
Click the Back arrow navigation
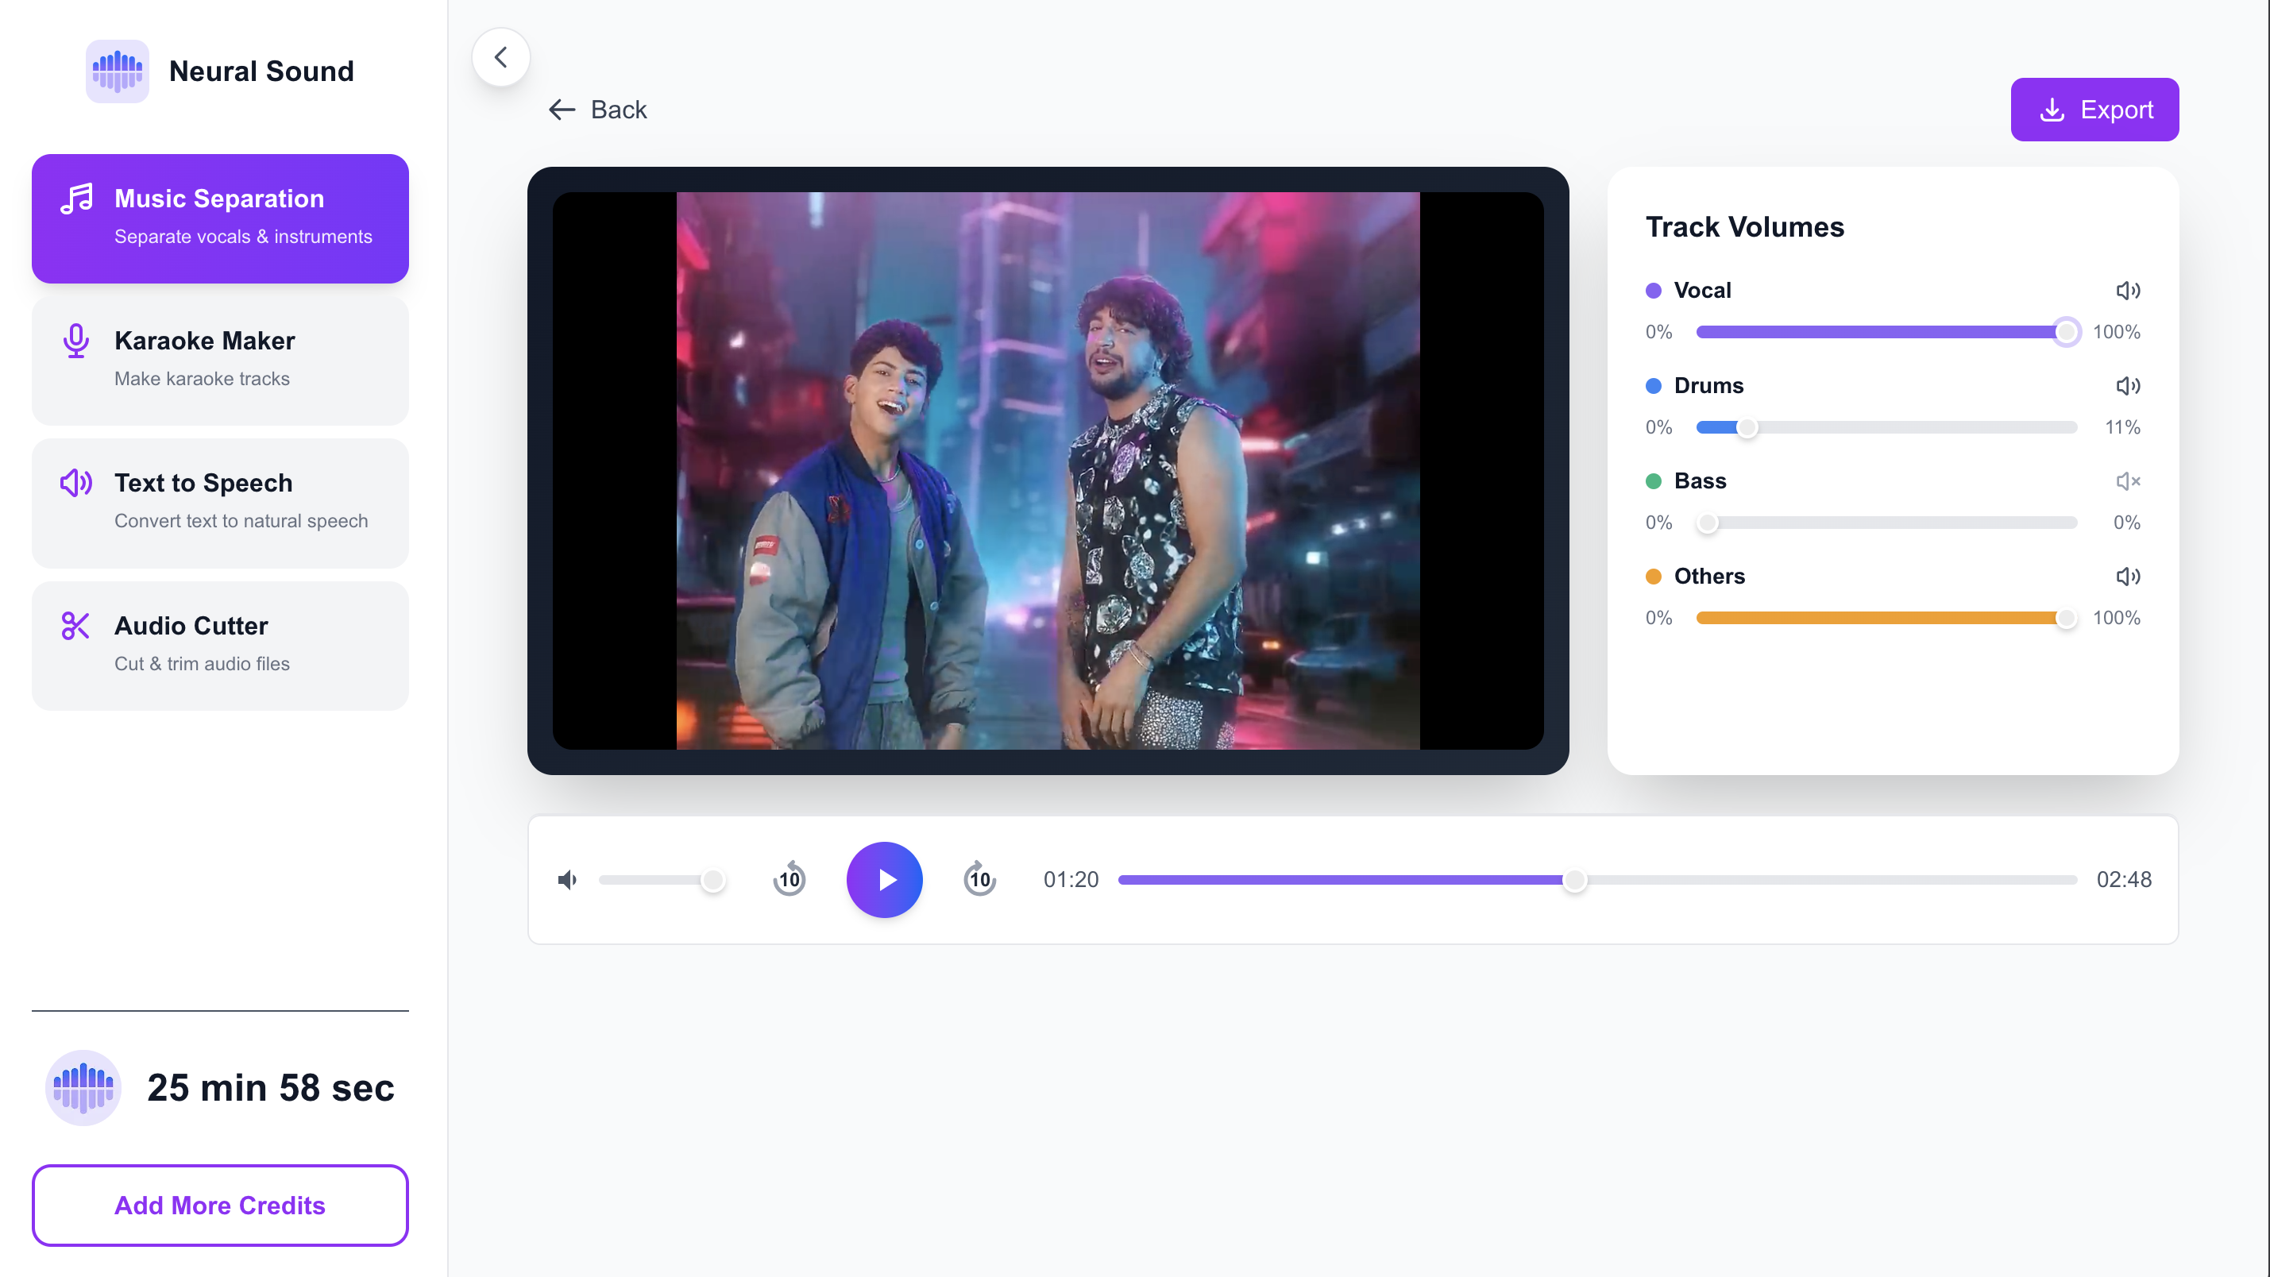[597, 110]
